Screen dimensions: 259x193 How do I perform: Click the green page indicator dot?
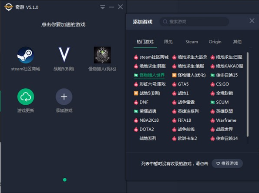(x=65, y=180)
